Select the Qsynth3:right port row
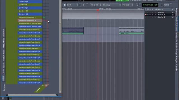 point(30,8)
